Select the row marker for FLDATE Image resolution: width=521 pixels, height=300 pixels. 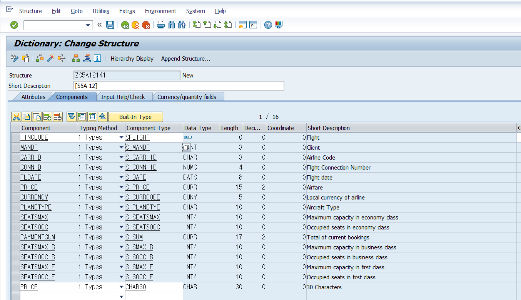15,177
